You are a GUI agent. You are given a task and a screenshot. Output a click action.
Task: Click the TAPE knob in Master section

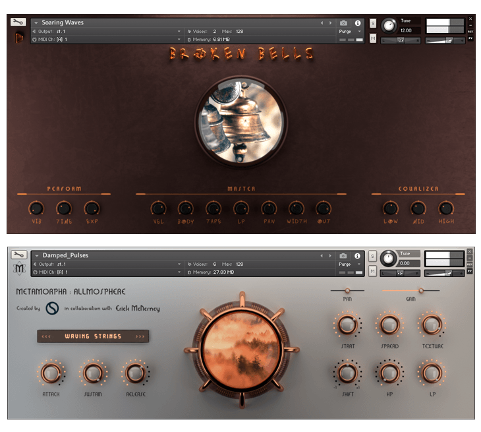(x=213, y=208)
